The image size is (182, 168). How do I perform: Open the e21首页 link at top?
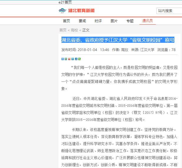pyautogui.click(x=65, y=2)
